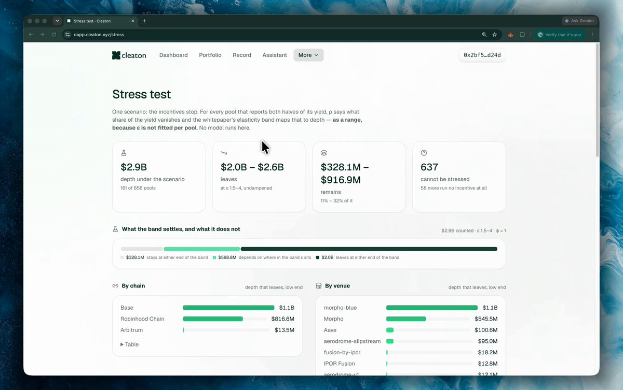
Task: Click the morpho-blue venue label
Action: 341,308
